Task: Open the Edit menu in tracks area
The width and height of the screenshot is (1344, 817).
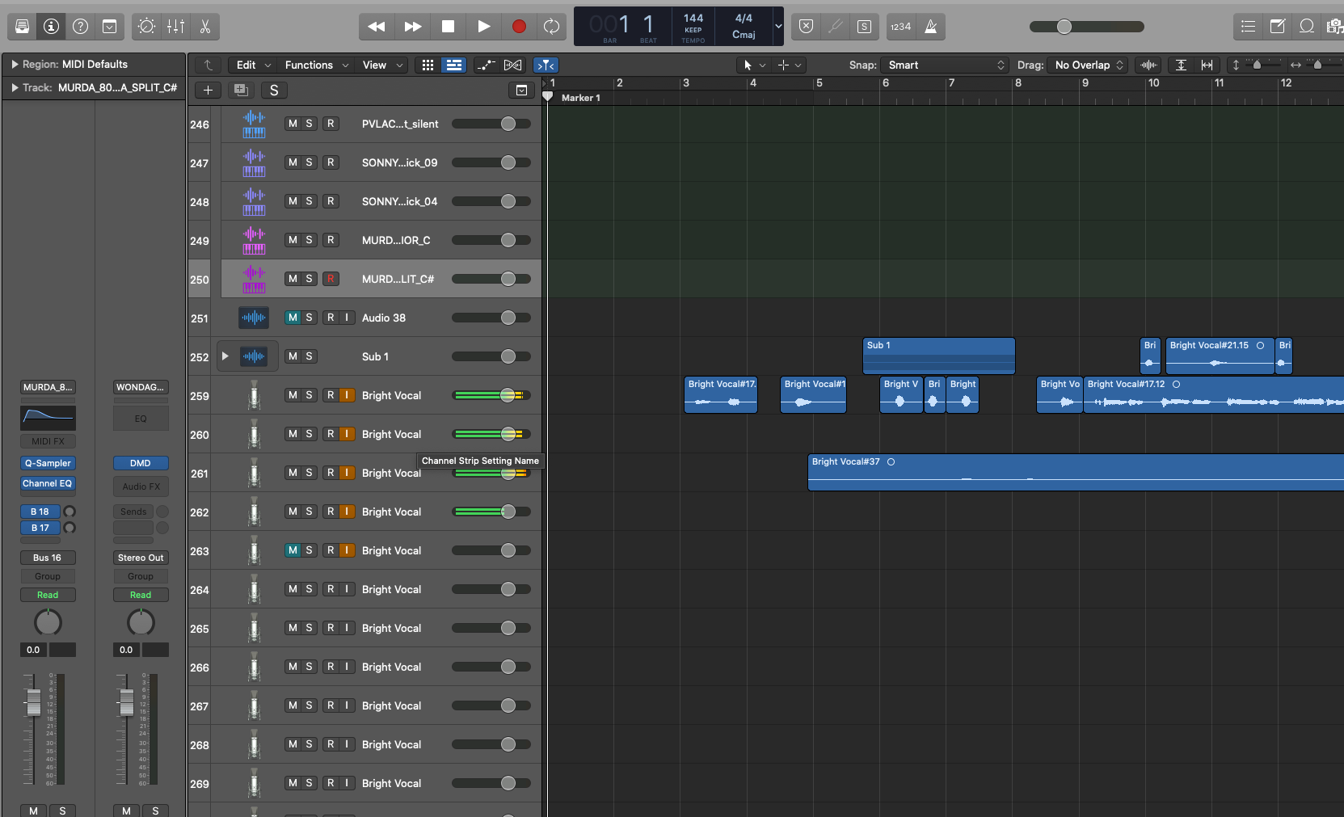Action: (253, 65)
